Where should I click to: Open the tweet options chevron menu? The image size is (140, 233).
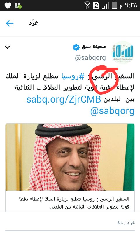8,47
